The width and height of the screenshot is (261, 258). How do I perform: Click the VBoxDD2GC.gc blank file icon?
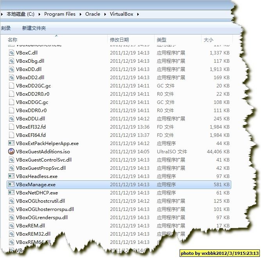(11, 85)
